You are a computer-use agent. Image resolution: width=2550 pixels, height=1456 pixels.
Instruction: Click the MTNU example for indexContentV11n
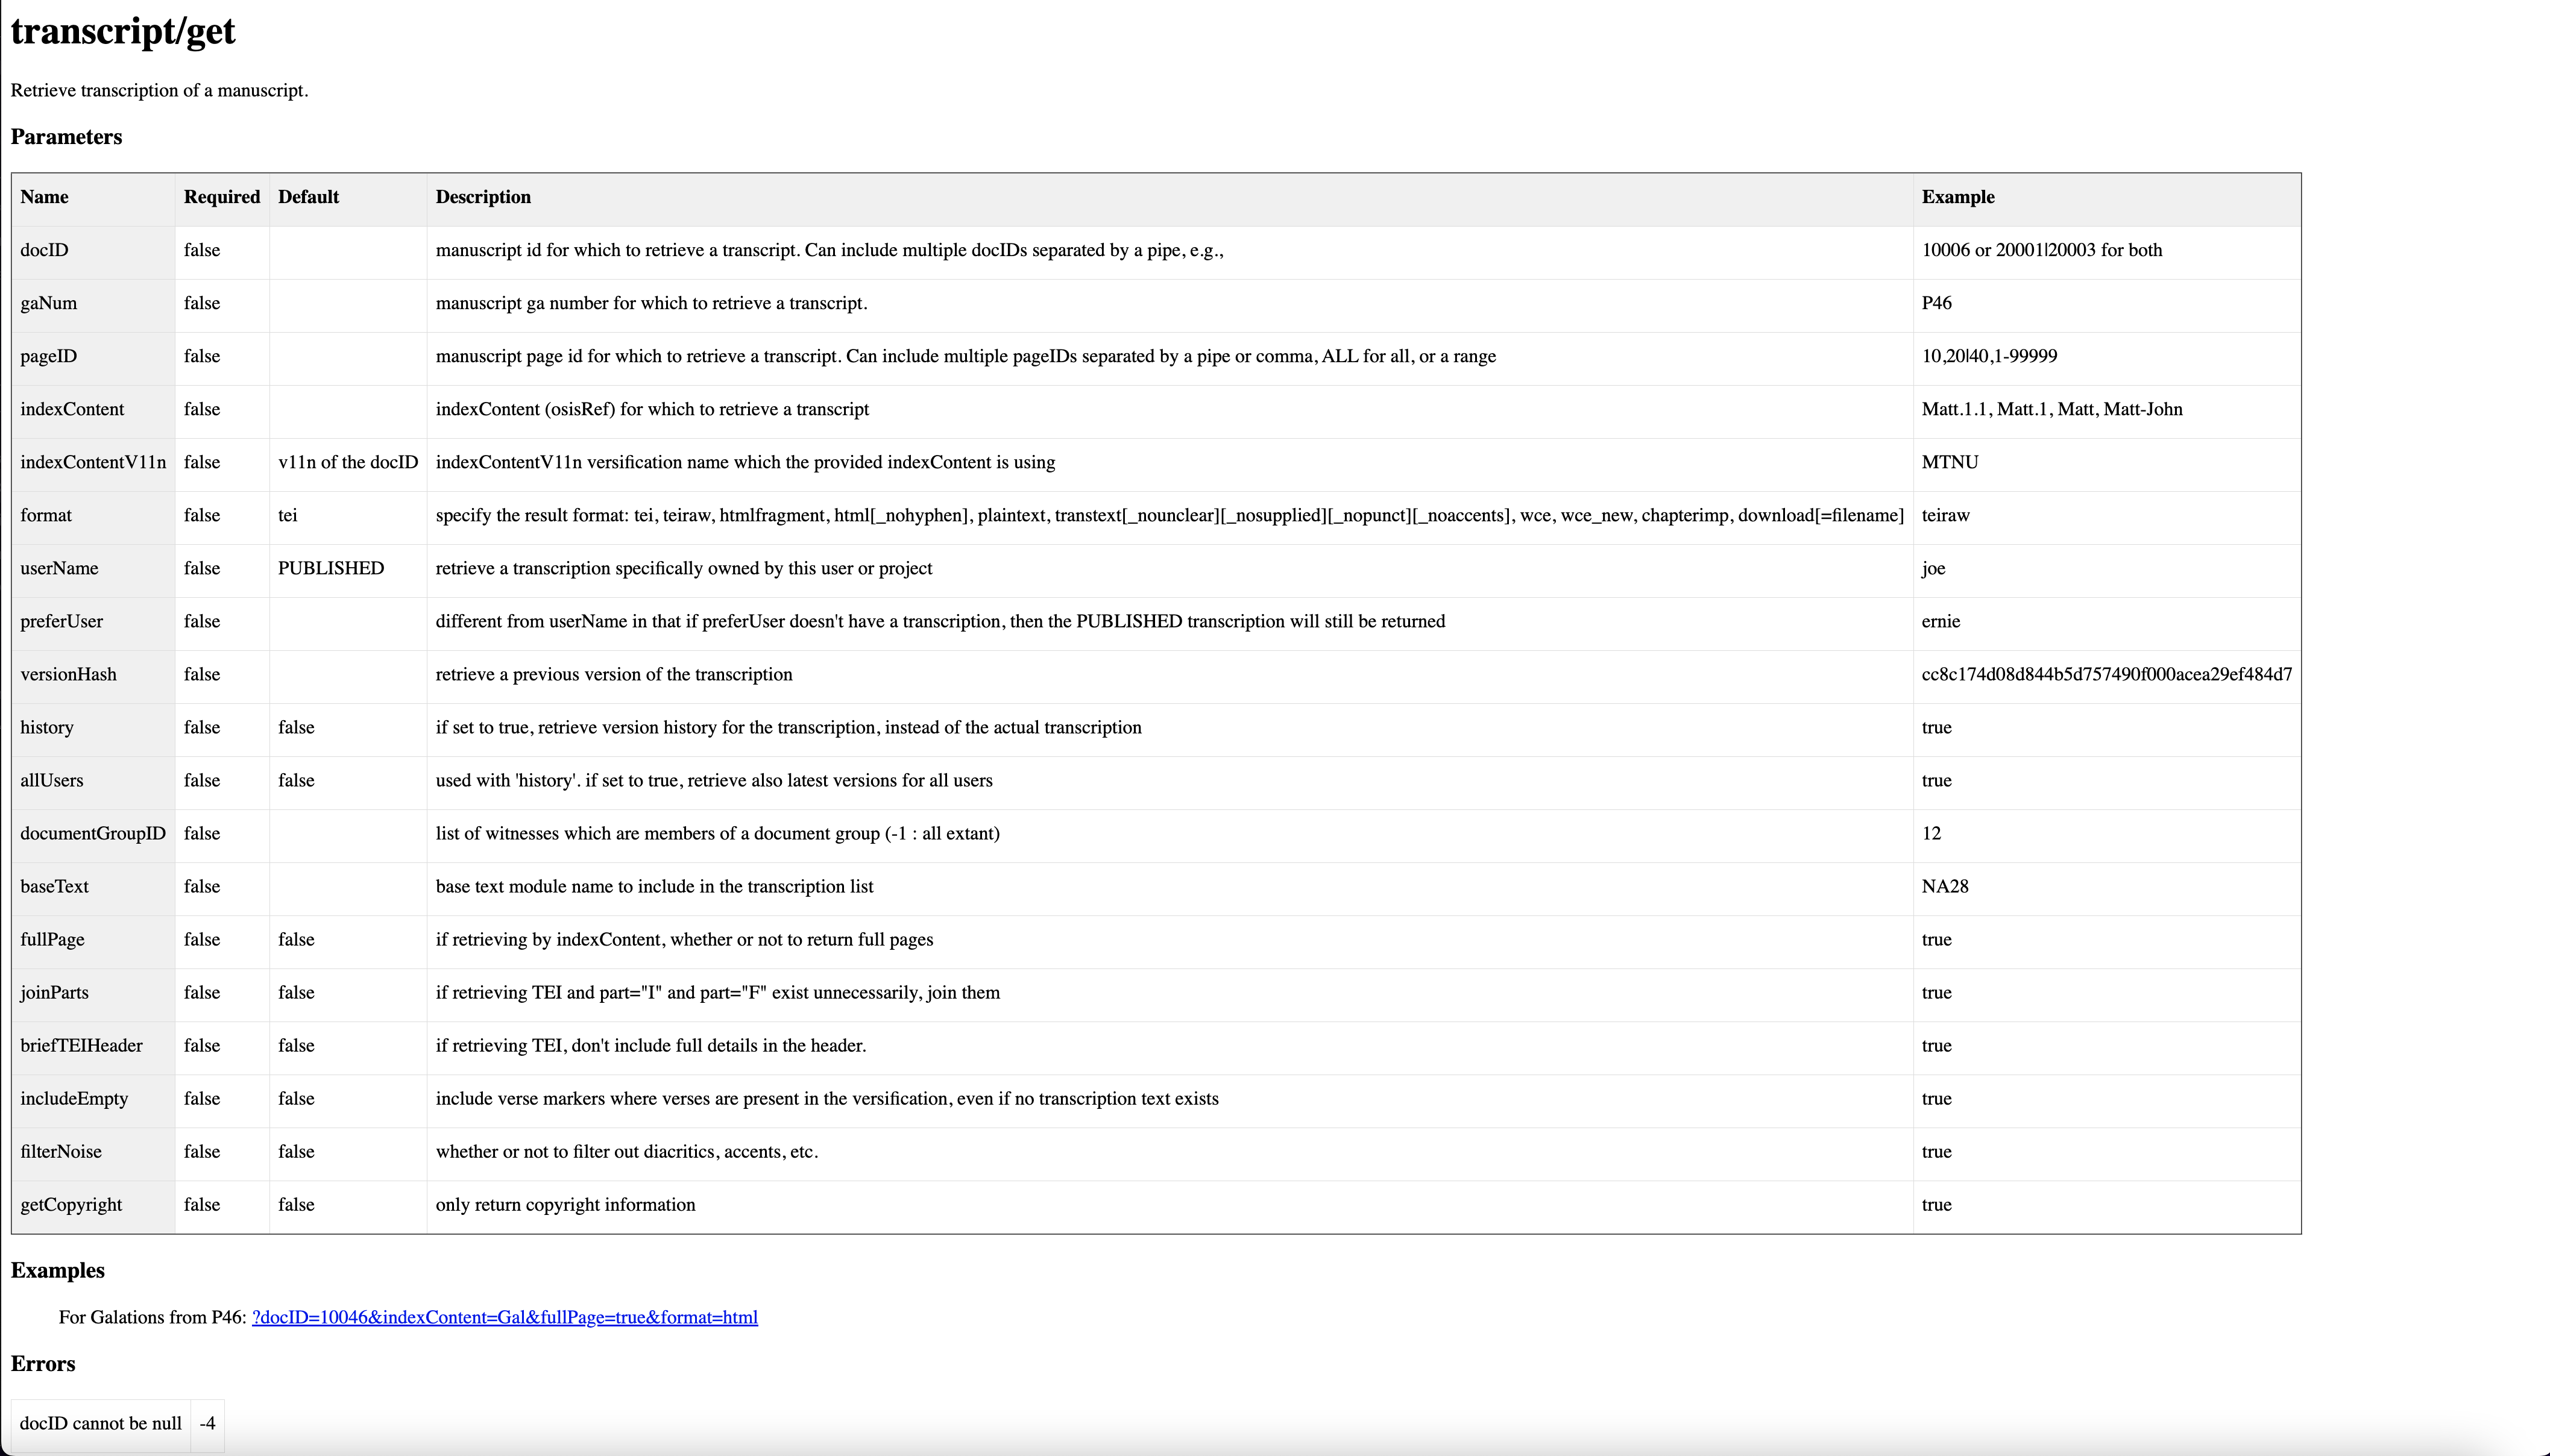(x=1949, y=462)
